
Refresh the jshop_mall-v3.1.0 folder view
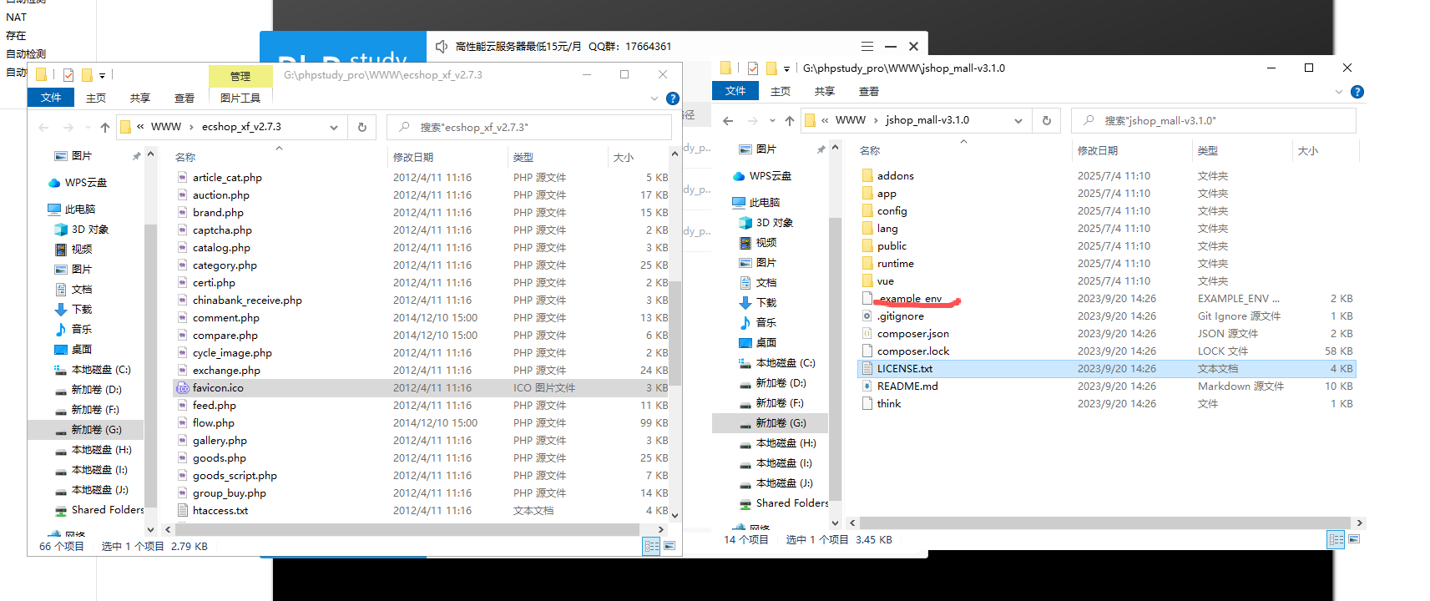1047,120
